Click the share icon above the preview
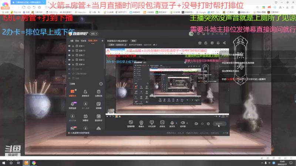Viewport: 296px width, 166px height. coord(224,43)
